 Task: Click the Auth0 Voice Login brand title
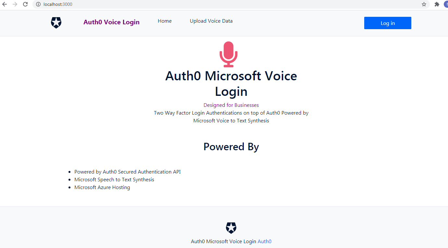(x=111, y=22)
